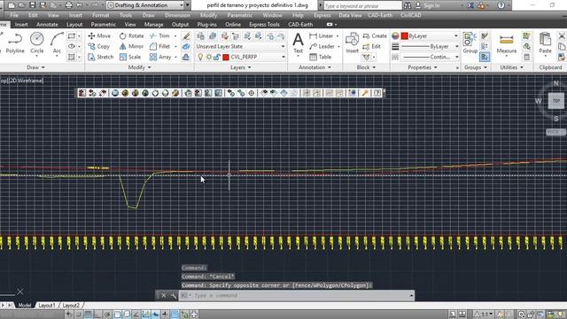Select the Linear dimension tool
Image resolution: width=567 pixels, height=319 pixels.
(322, 35)
